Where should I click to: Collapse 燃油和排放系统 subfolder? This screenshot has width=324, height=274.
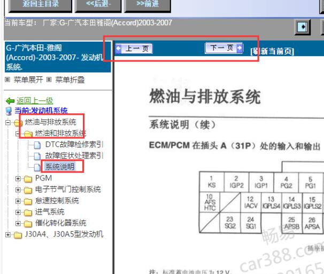coord(18,134)
